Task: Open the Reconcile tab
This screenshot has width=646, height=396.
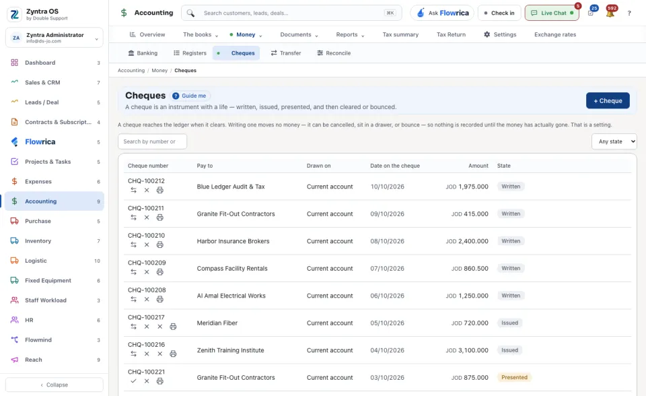Action: tap(334, 53)
